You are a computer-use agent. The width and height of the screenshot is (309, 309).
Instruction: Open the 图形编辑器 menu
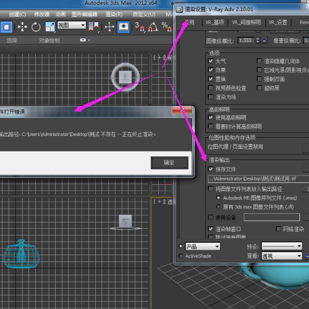[85, 14]
